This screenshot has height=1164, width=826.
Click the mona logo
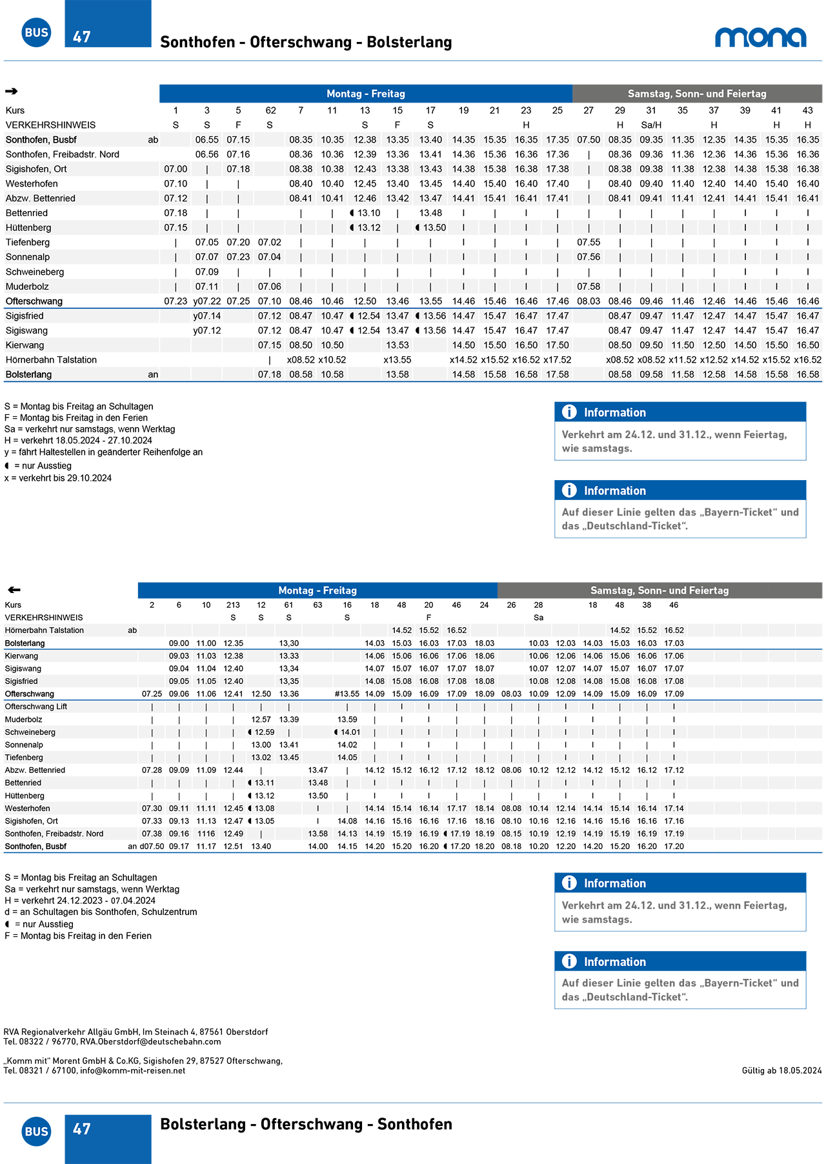(761, 37)
